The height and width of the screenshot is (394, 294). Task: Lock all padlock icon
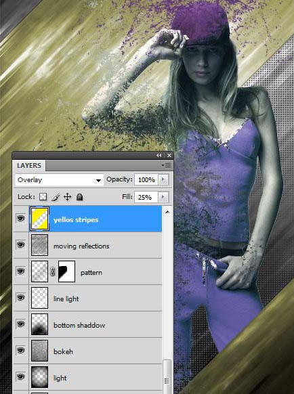(x=80, y=197)
